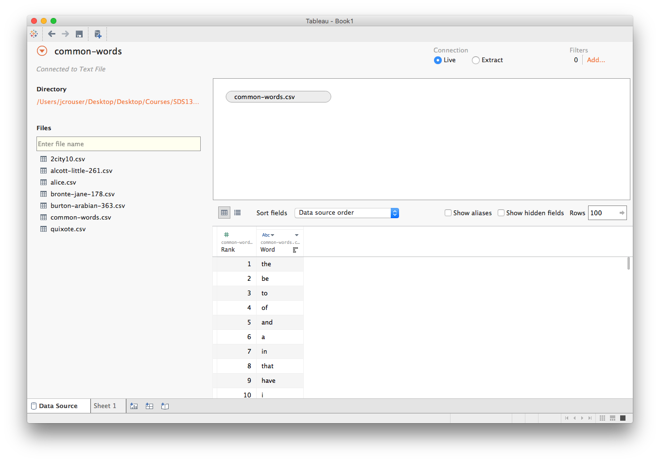Click the sort icon in Word column

pyautogui.click(x=295, y=250)
